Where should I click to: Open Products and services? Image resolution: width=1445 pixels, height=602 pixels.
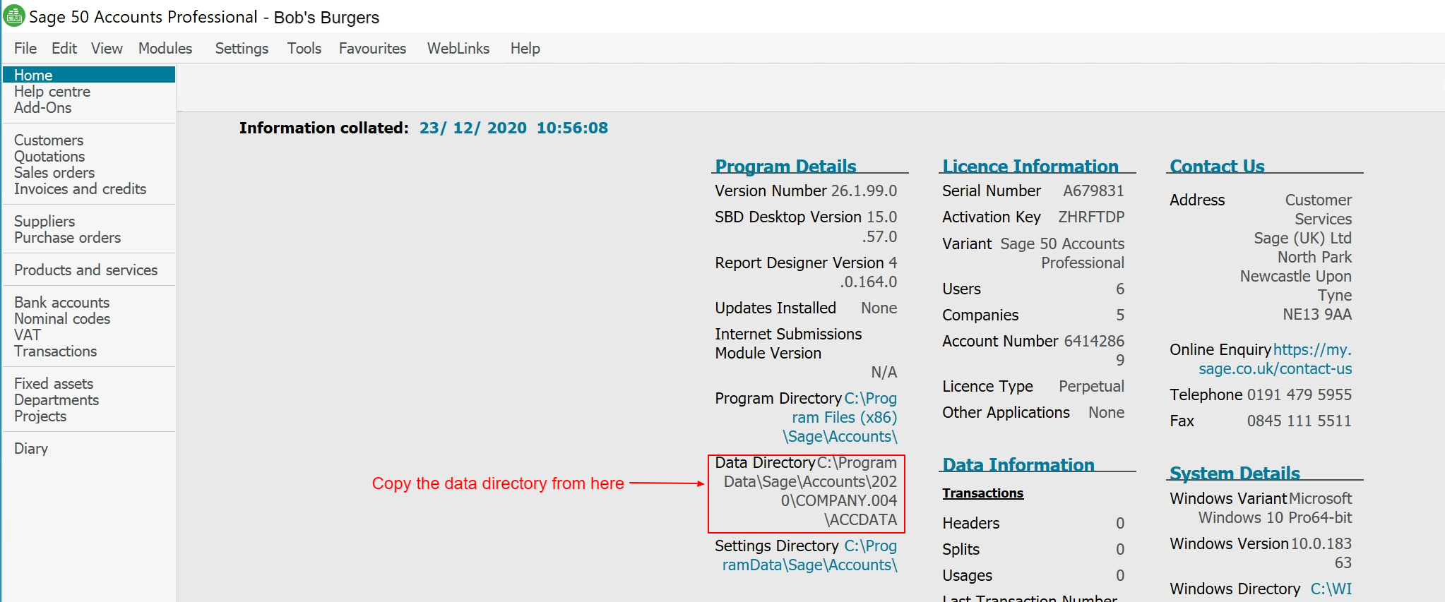[x=85, y=270]
